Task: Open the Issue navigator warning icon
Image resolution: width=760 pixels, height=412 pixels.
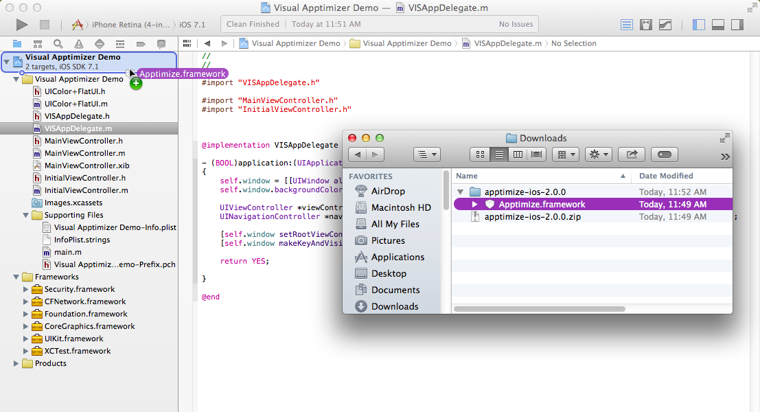Action: coord(78,44)
